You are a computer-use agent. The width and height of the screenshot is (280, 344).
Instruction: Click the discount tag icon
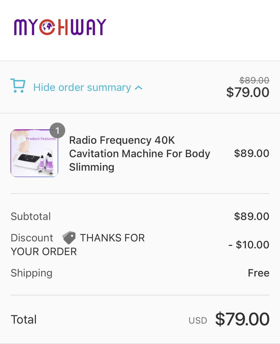click(69, 238)
